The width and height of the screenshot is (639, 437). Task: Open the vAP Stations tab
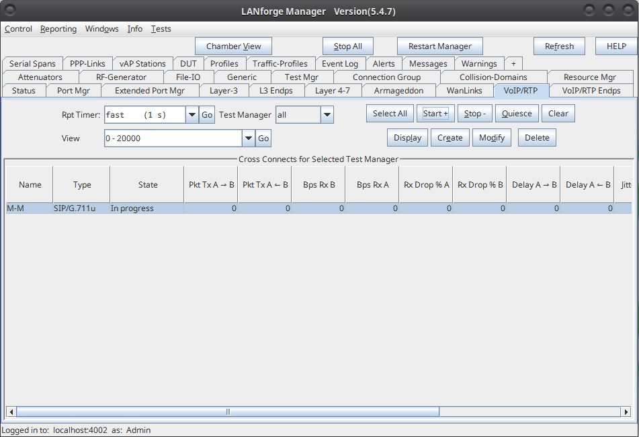(142, 64)
